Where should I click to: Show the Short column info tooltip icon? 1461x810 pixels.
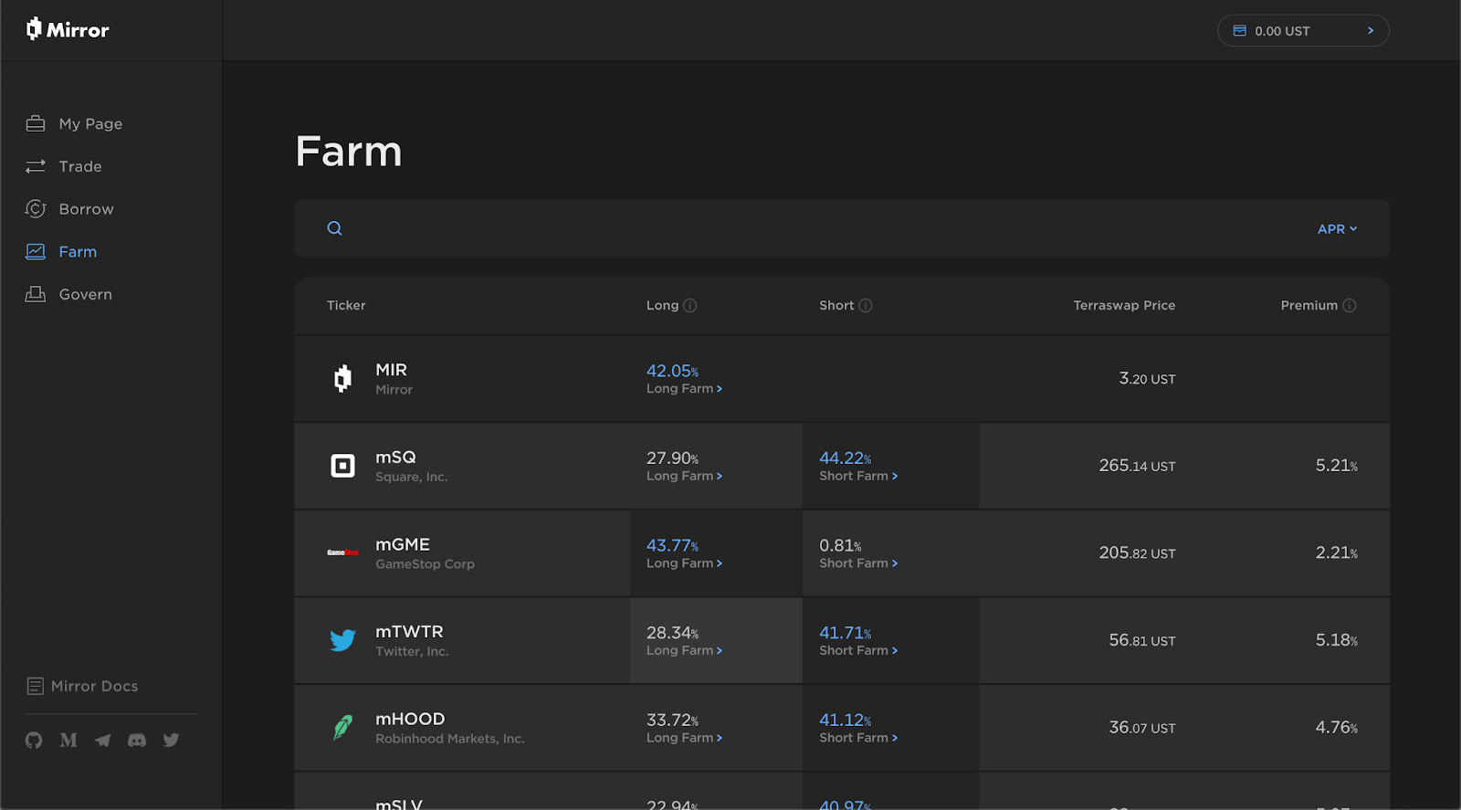866,306
